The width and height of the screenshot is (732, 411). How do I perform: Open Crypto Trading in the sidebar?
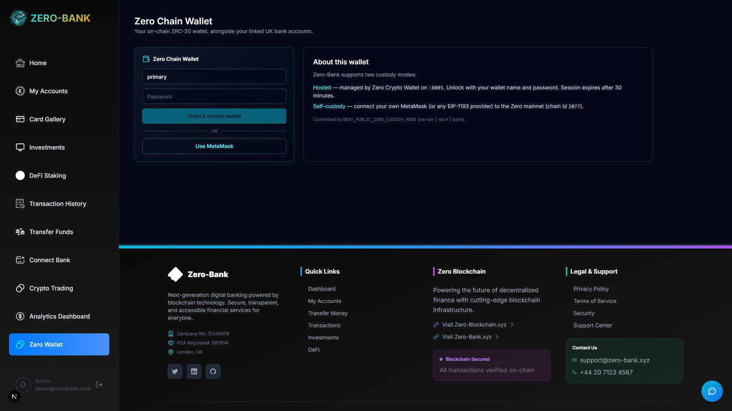[x=59, y=288]
